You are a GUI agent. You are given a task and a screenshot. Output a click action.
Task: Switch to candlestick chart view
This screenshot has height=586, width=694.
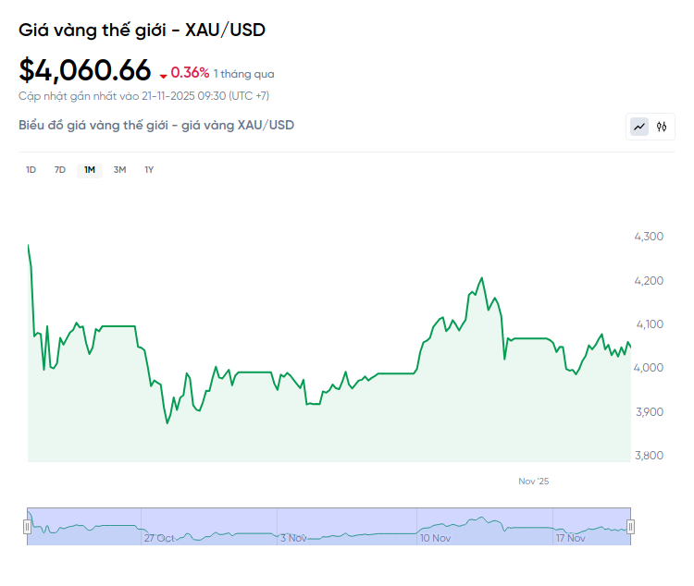pyautogui.click(x=662, y=127)
